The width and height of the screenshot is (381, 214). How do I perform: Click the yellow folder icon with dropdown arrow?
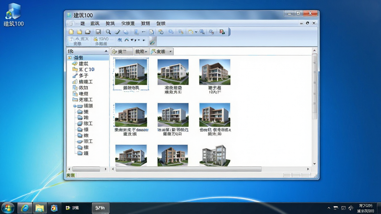191,32
